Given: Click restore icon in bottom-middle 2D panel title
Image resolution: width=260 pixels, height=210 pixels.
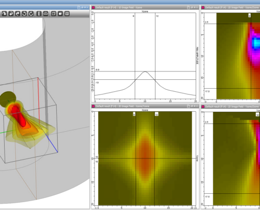Looking at the screenshot, I should pyautogui.click(x=192, y=106).
